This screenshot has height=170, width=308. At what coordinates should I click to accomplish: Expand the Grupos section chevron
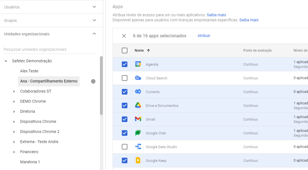coord(94,20)
